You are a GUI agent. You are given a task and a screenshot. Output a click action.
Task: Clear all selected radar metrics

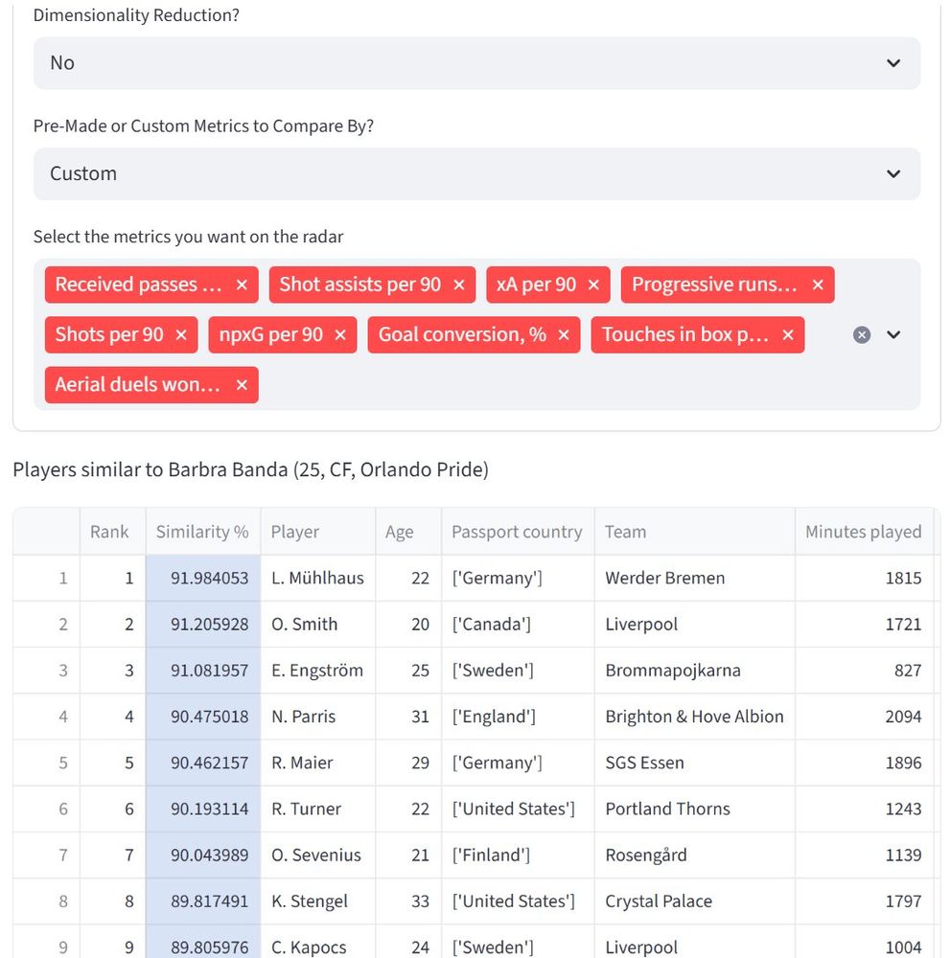tap(862, 334)
